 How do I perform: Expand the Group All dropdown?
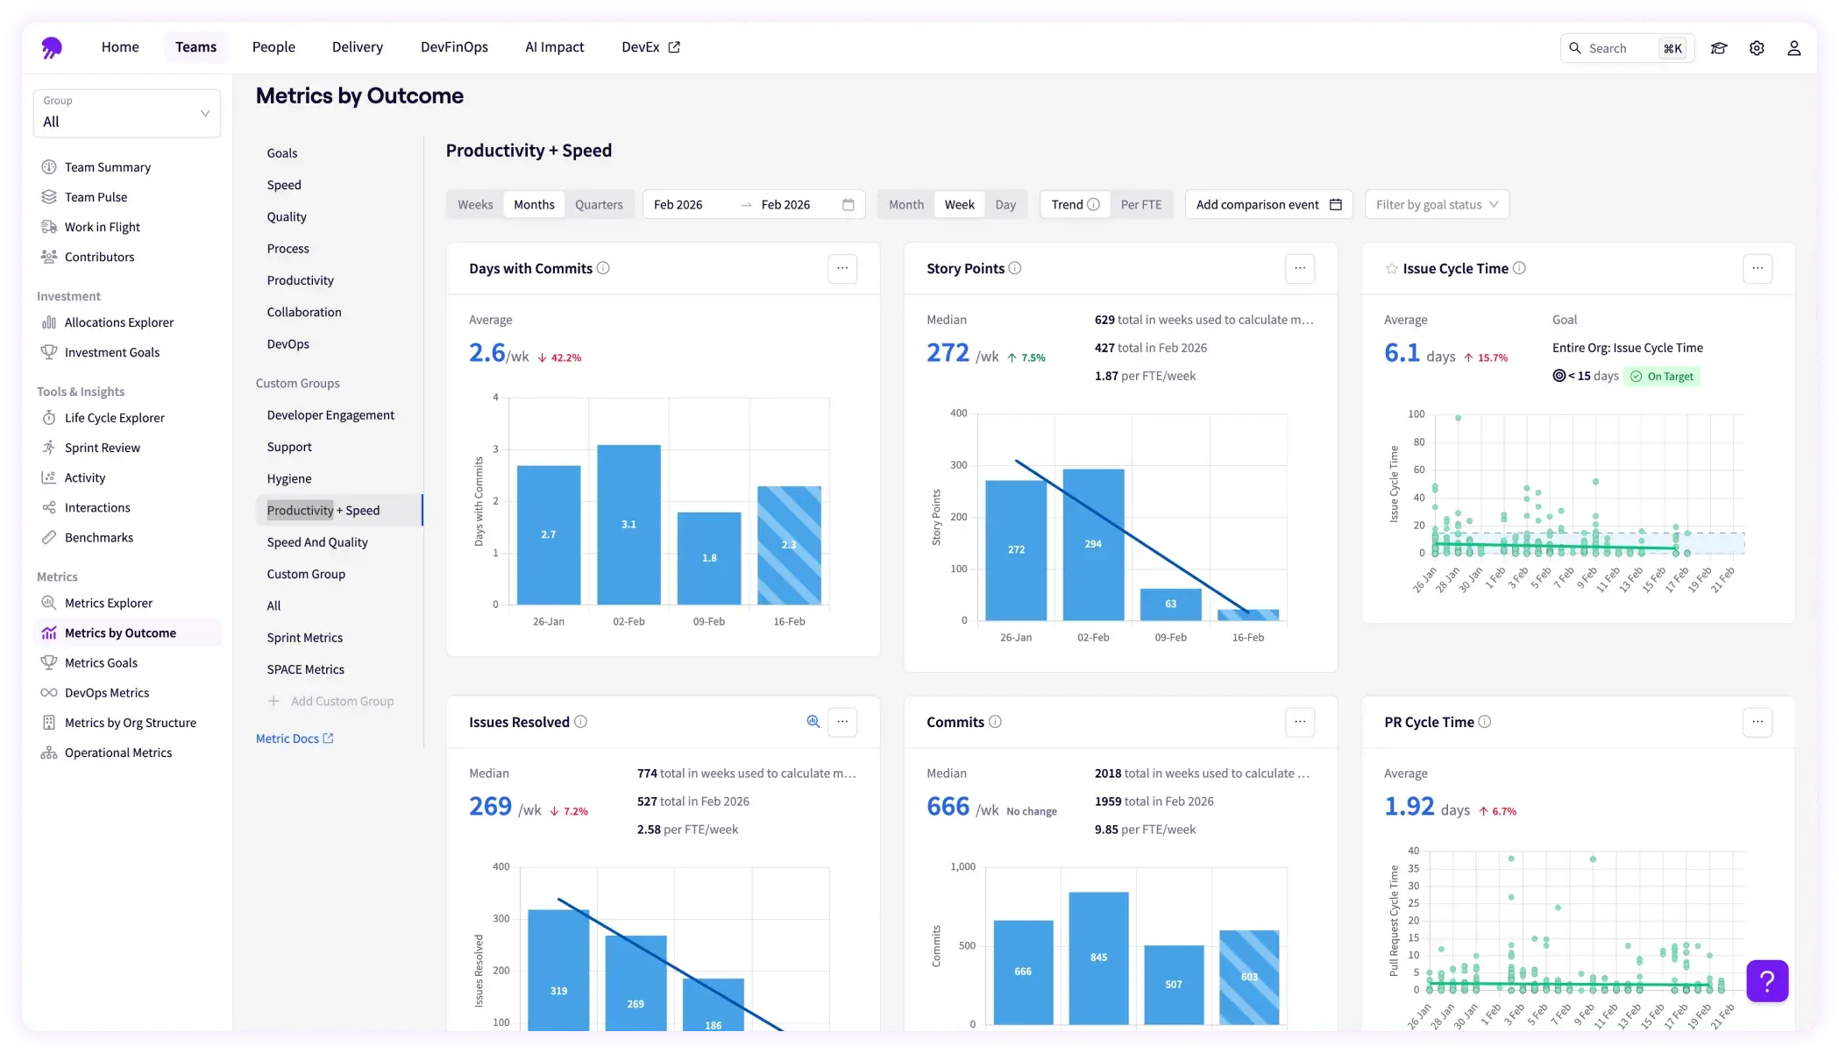click(127, 113)
